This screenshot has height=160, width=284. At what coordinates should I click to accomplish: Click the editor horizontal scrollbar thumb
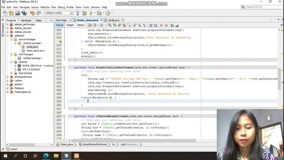pos(134,140)
